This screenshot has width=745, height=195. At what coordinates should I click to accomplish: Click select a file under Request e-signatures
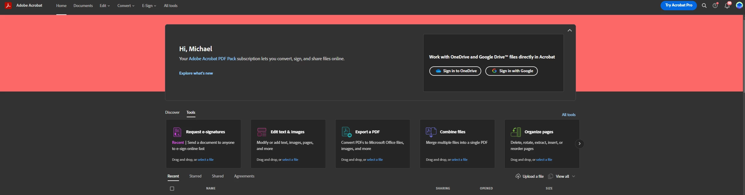pyautogui.click(x=205, y=160)
